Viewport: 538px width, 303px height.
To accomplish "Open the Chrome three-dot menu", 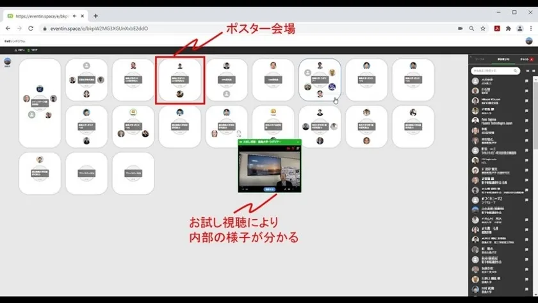I will 531,28.
